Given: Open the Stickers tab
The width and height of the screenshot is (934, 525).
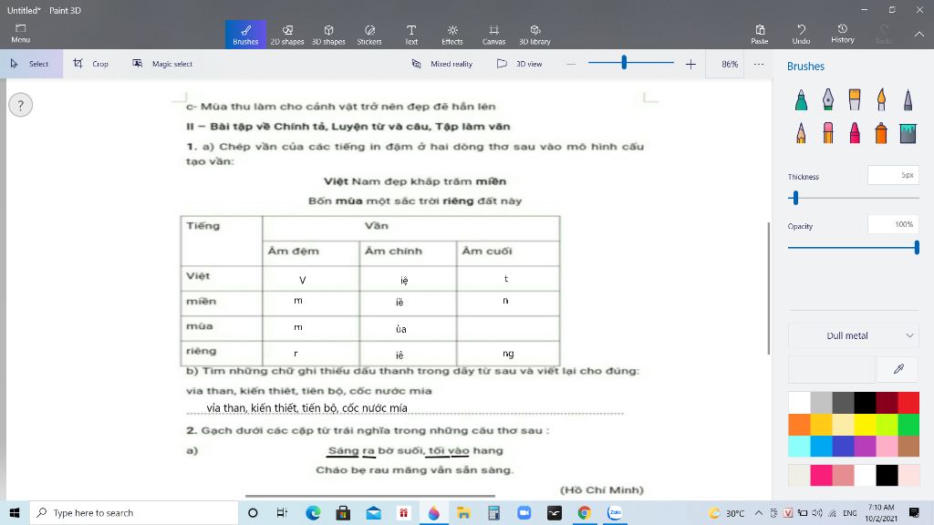Looking at the screenshot, I should (x=369, y=35).
